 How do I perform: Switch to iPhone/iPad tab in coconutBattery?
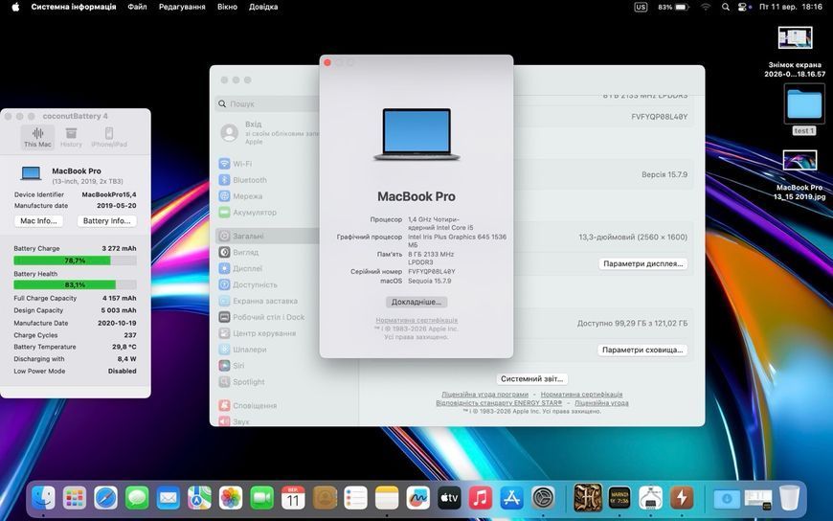click(x=109, y=137)
